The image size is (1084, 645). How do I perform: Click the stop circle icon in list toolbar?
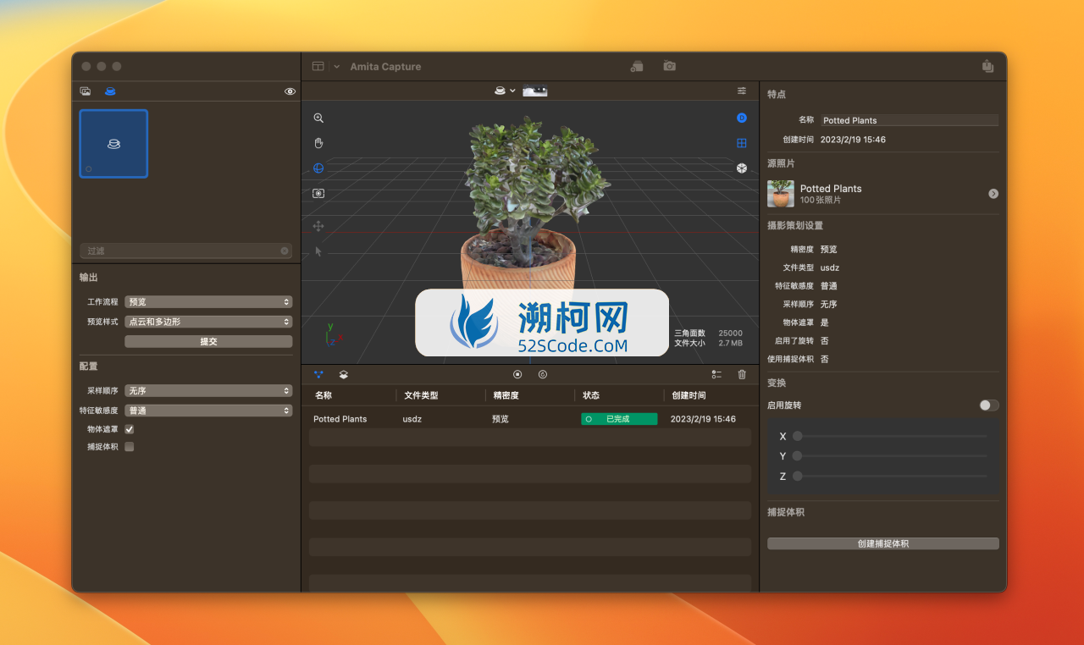[517, 374]
